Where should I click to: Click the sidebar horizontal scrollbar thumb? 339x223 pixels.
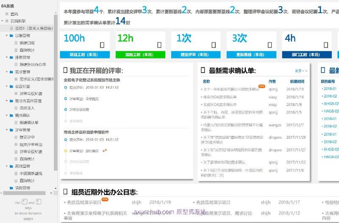tap(25, 193)
